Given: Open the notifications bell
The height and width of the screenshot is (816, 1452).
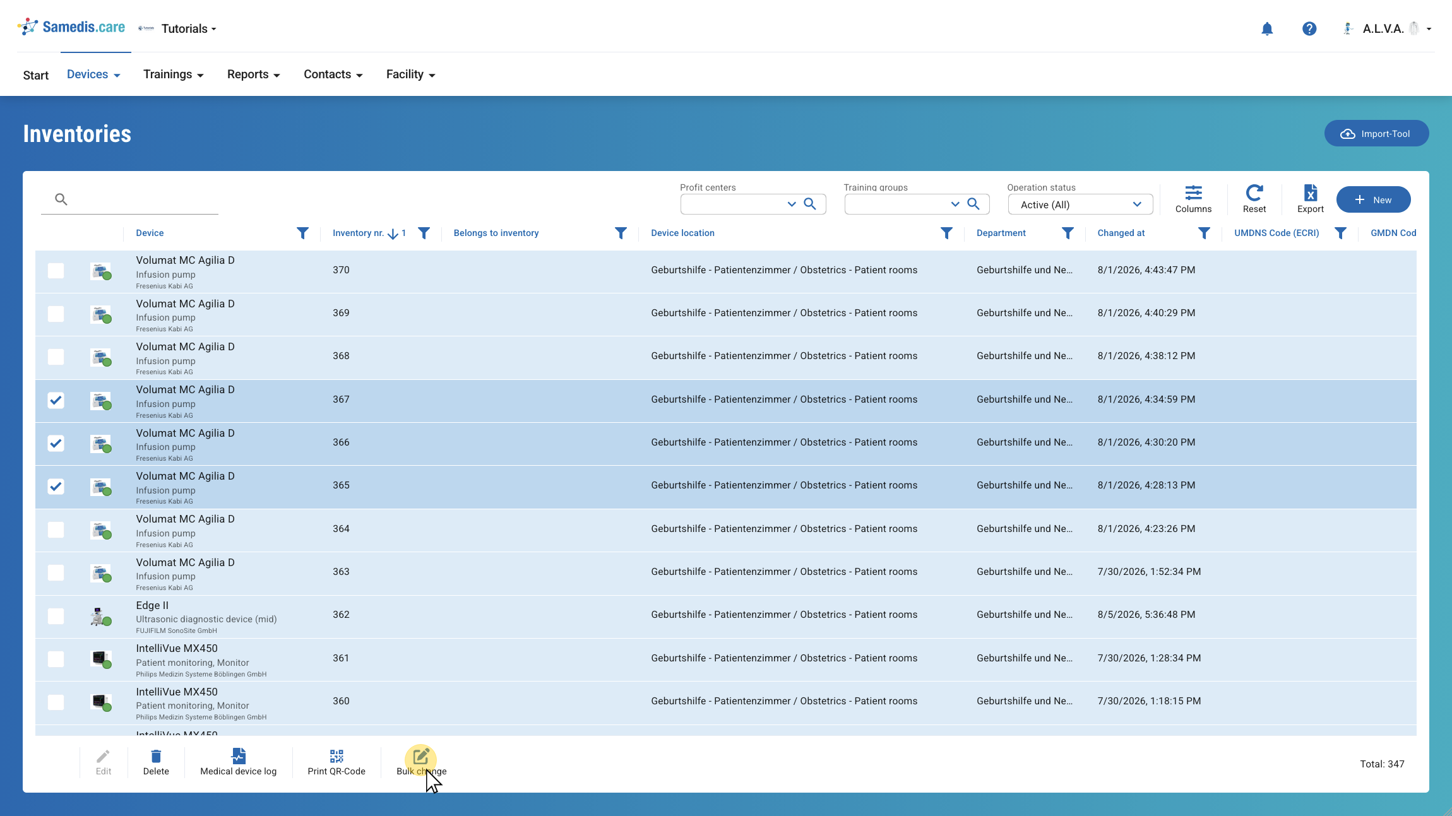Looking at the screenshot, I should coord(1266,29).
